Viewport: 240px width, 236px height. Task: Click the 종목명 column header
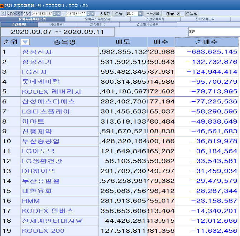click(x=65, y=42)
